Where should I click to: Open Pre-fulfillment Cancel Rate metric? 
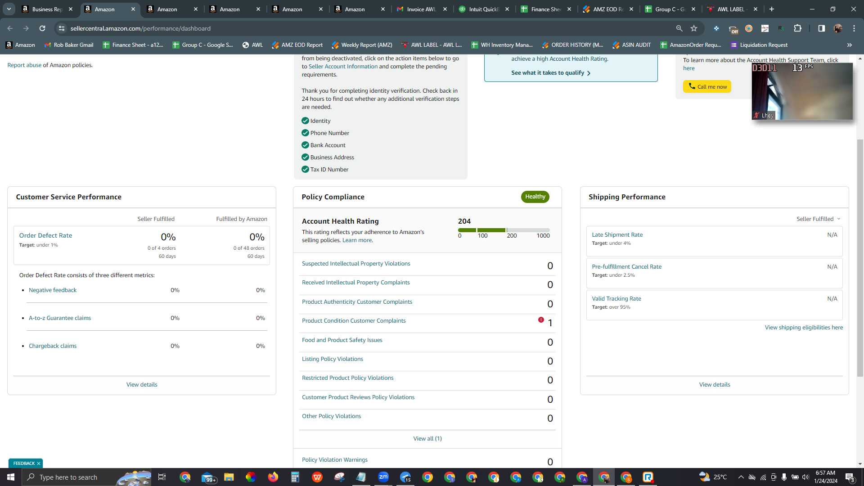[626, 267]
